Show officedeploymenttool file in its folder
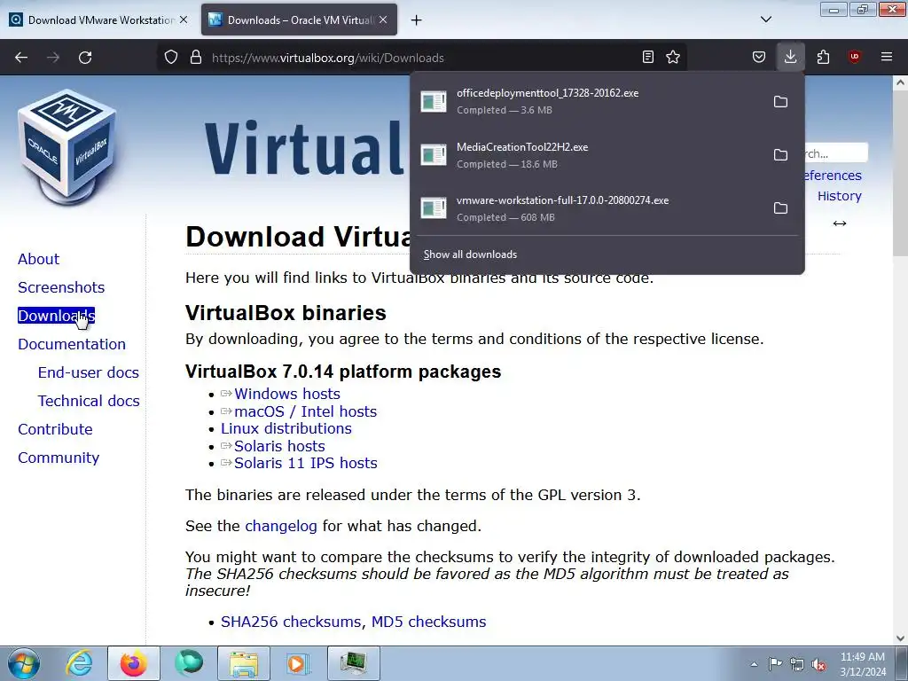 coord(780,102)
